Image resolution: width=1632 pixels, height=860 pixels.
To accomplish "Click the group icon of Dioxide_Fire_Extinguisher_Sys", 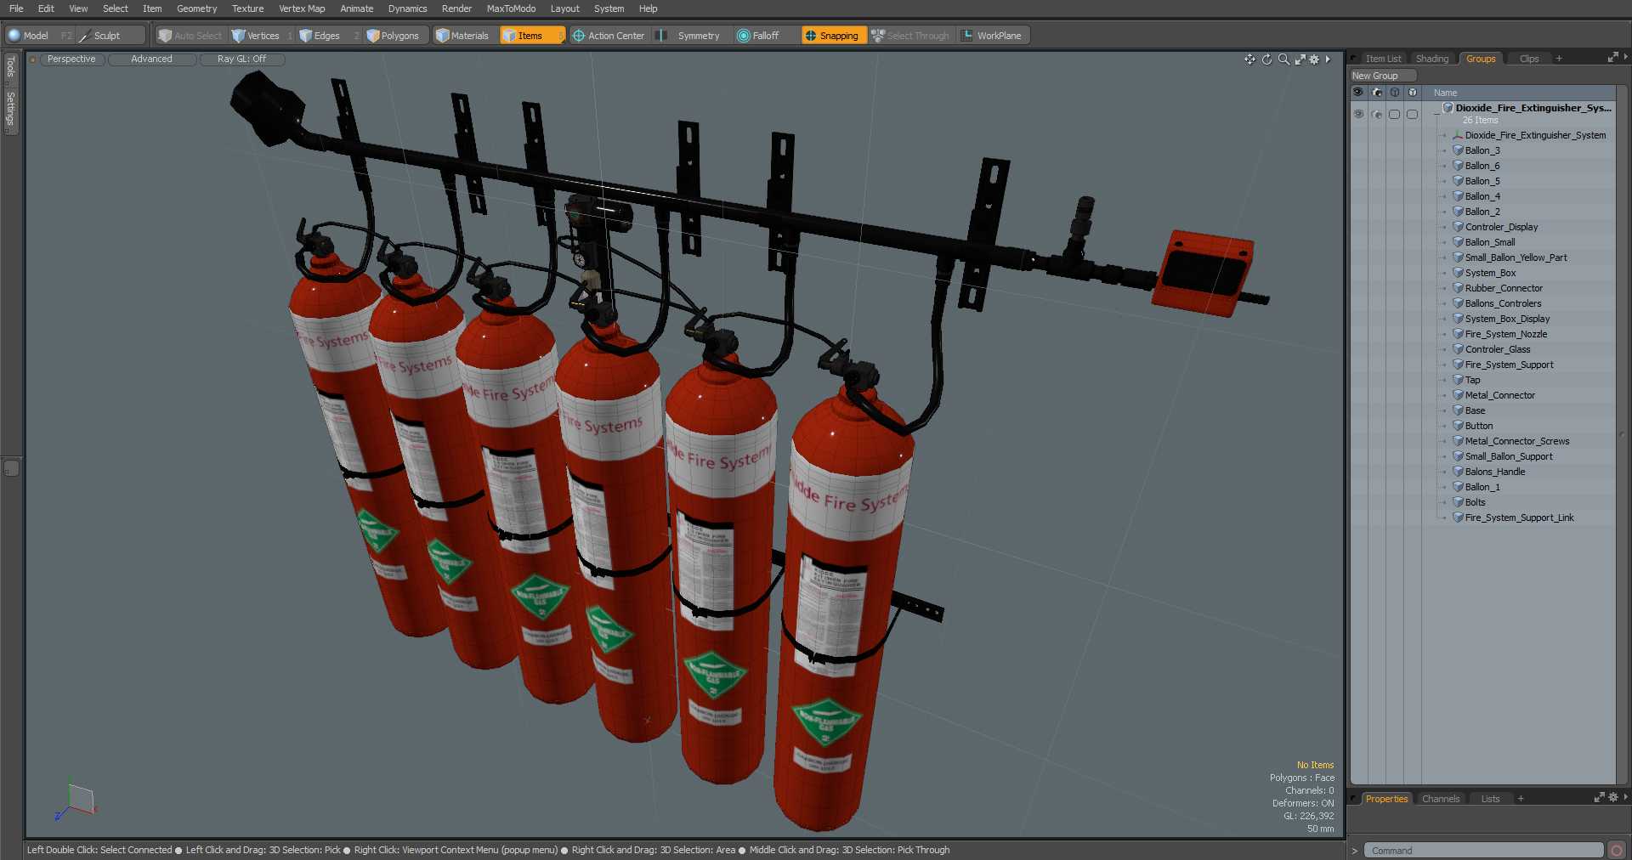I will coord(1448,108).
